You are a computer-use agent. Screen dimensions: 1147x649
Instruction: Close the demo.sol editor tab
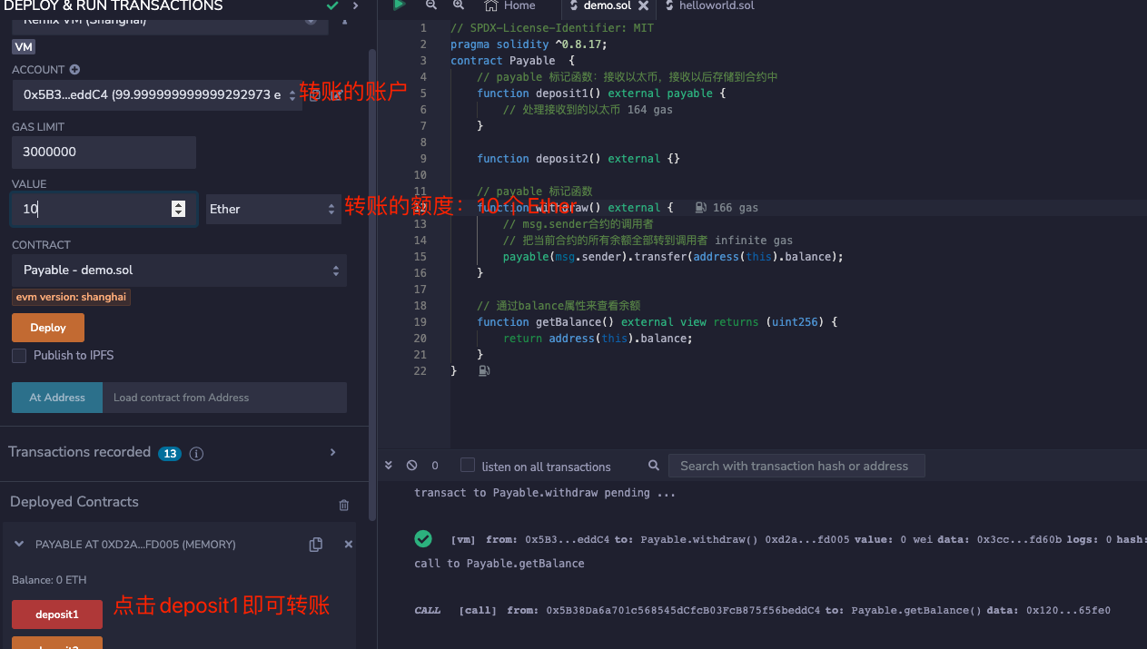(x=643, y=5)
